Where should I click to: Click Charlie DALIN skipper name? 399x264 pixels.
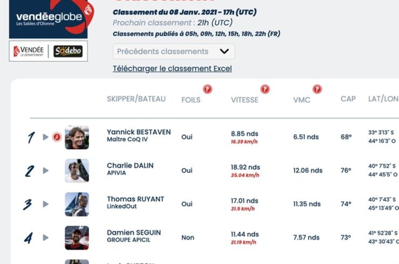pyautogui.click(x=130, y=165)
